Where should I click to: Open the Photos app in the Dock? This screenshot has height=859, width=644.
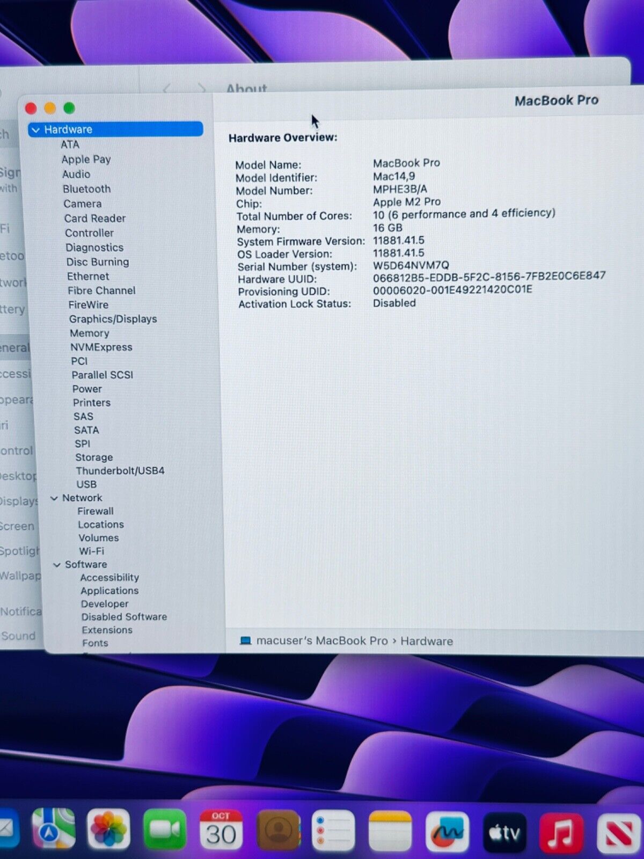pos(109,828)
